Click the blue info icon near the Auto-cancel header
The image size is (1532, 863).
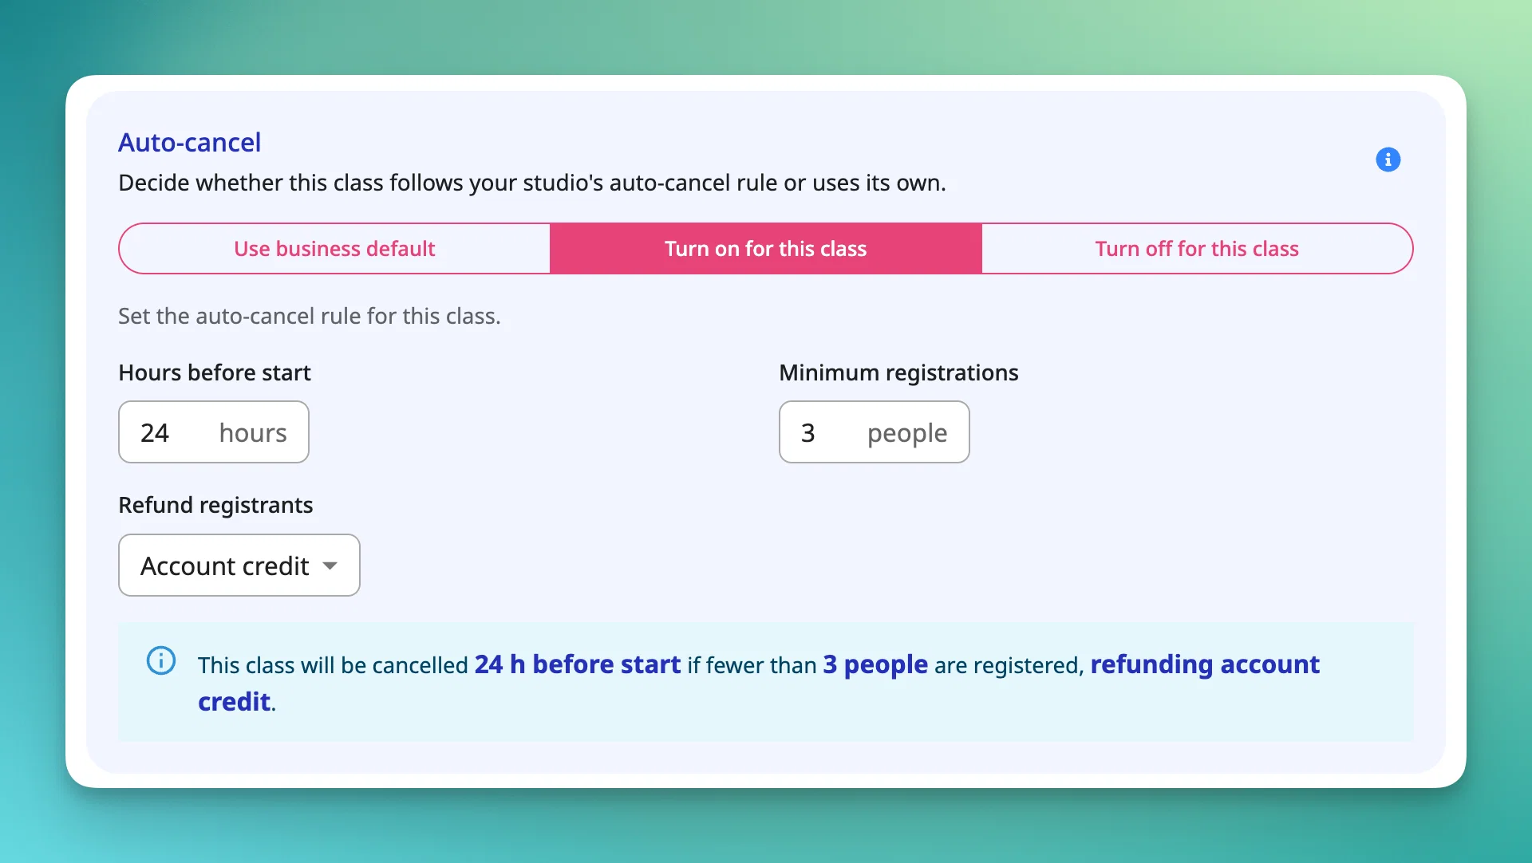coord(1388,160)
